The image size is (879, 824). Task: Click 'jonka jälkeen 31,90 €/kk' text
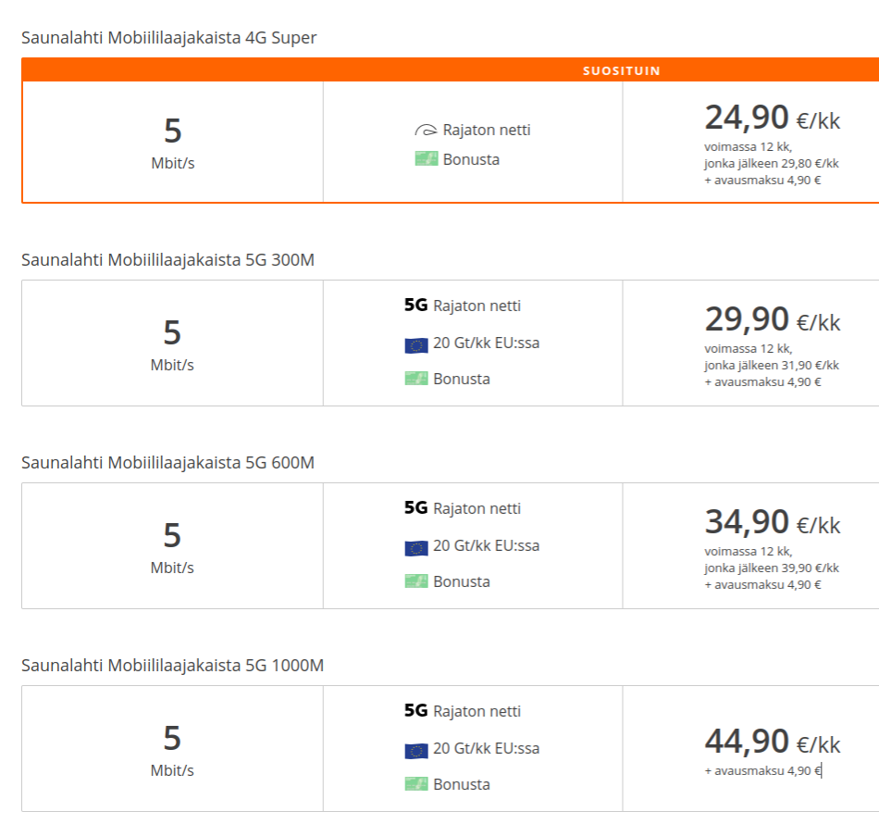772,366
